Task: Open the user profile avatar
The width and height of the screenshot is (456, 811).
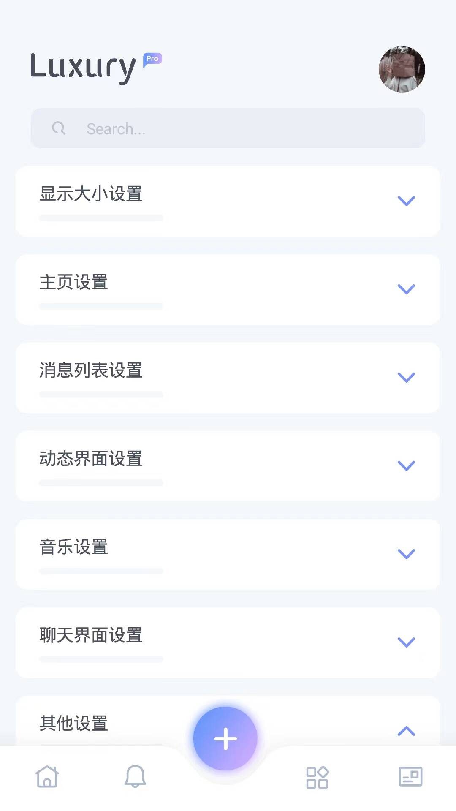Action: click(x=402, y=69)
